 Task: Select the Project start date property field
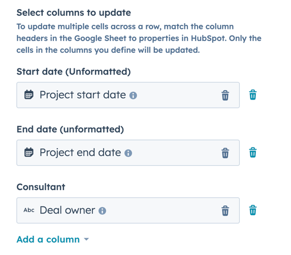(128, 95)
